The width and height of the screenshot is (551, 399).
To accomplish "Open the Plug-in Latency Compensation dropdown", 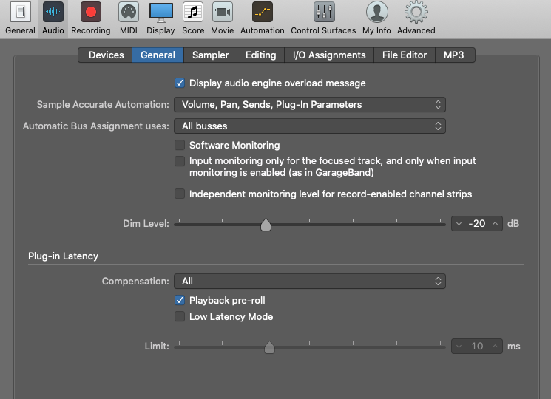I will [309, 282].
